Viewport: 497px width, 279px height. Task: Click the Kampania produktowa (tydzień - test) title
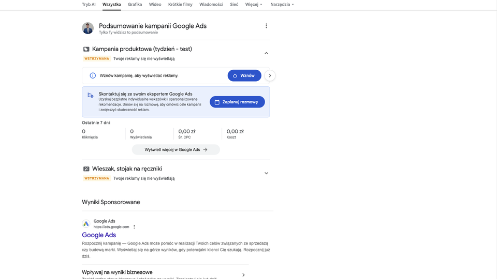click(x=142, y=49)
